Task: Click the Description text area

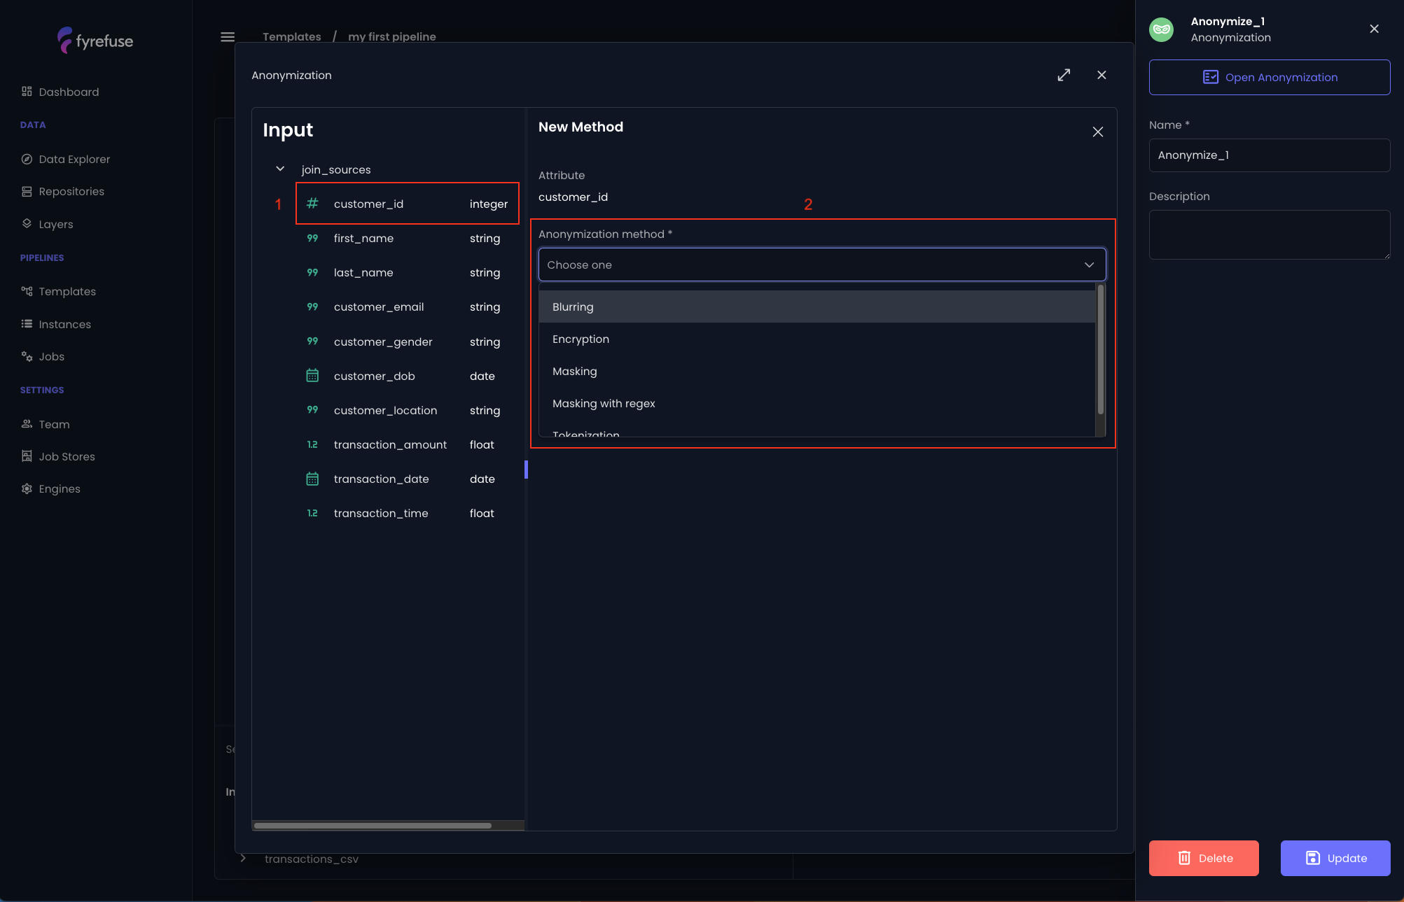Action: (x=1269, y=234)
